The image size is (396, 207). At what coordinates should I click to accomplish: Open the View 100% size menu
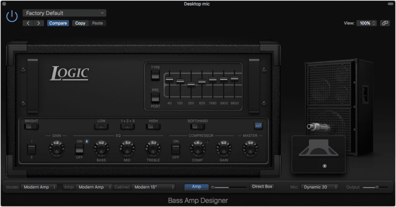(367, 23)
